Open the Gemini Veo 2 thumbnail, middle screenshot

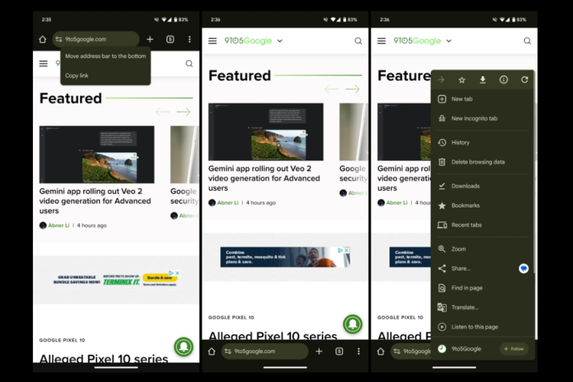[266, 131]
